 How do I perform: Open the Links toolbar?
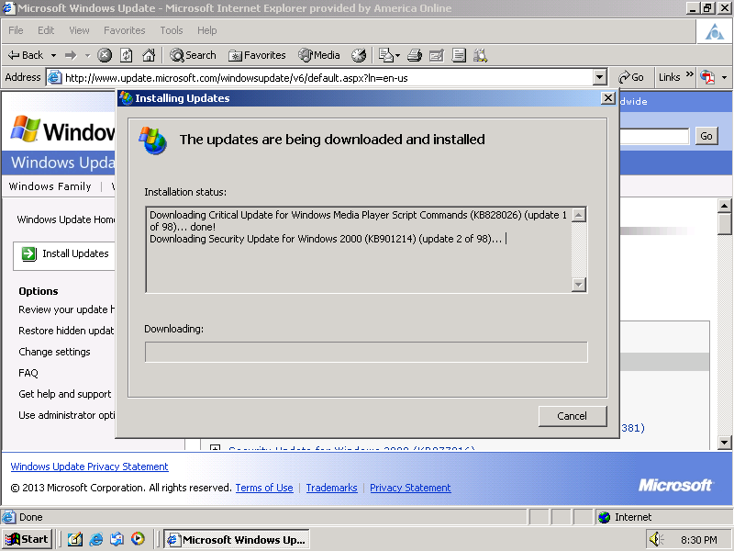[x=669, y=77]
